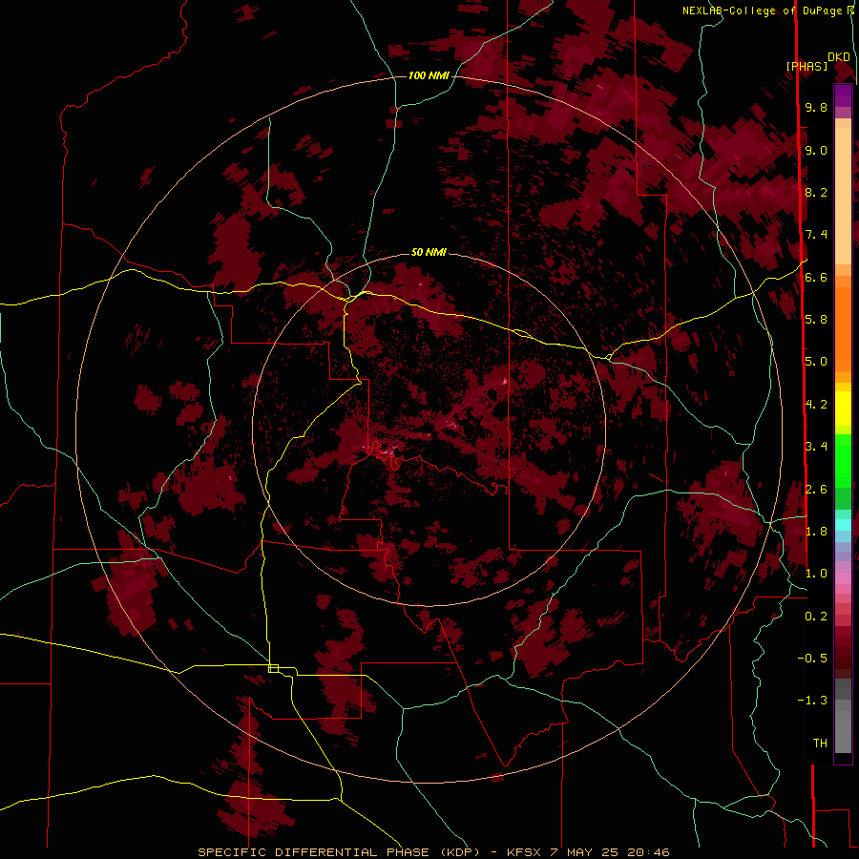Click the 9.0 value on color scale
This screenshot has width=859, height=859.
point(816,150)
